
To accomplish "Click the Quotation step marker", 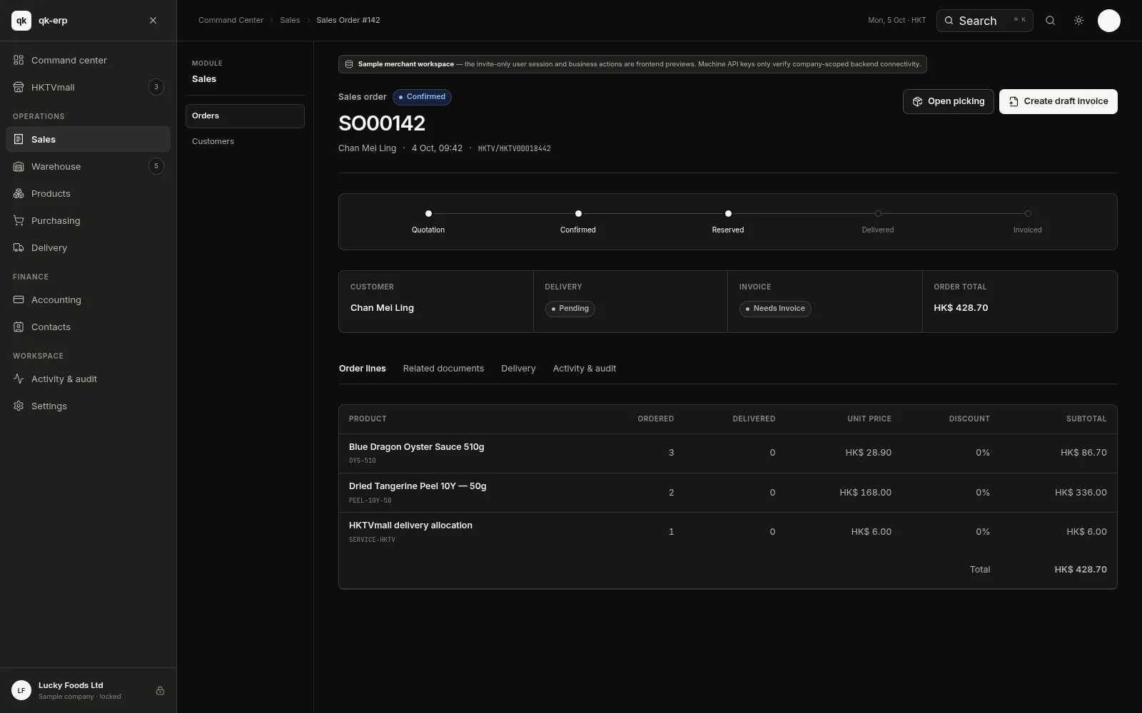I will 428,213.
